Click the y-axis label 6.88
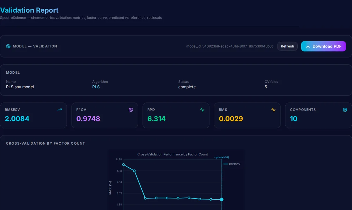Viewport: 352px width, 210px height. point(119,160)
